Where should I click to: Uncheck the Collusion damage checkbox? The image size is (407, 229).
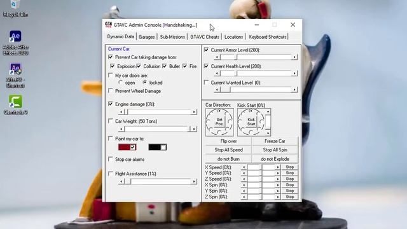pyautogui.click(x=139, y=66)
